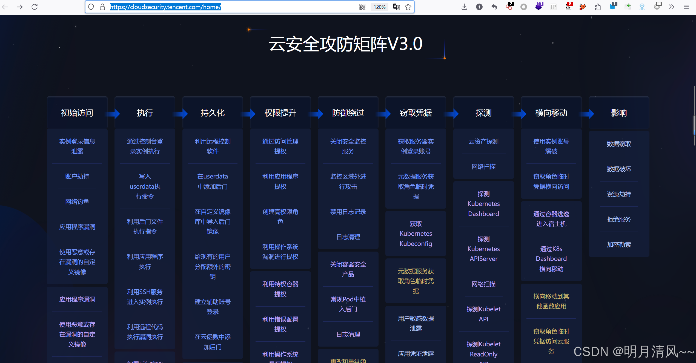The image size is (696, 363).
Task: Open the Firefox hamburger menu
Action: [x=686, y=7]
